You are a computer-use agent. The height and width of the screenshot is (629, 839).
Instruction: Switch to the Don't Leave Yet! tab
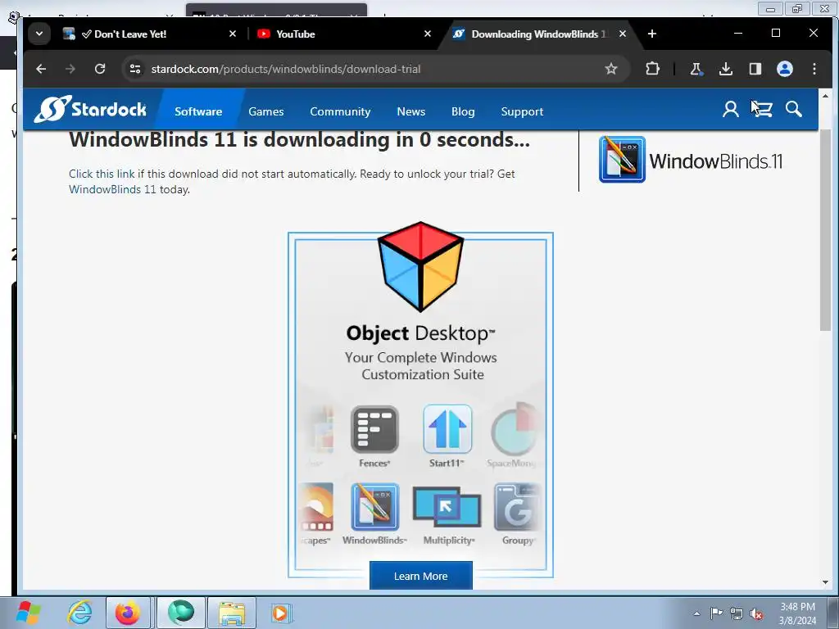[x=150, y=34]
